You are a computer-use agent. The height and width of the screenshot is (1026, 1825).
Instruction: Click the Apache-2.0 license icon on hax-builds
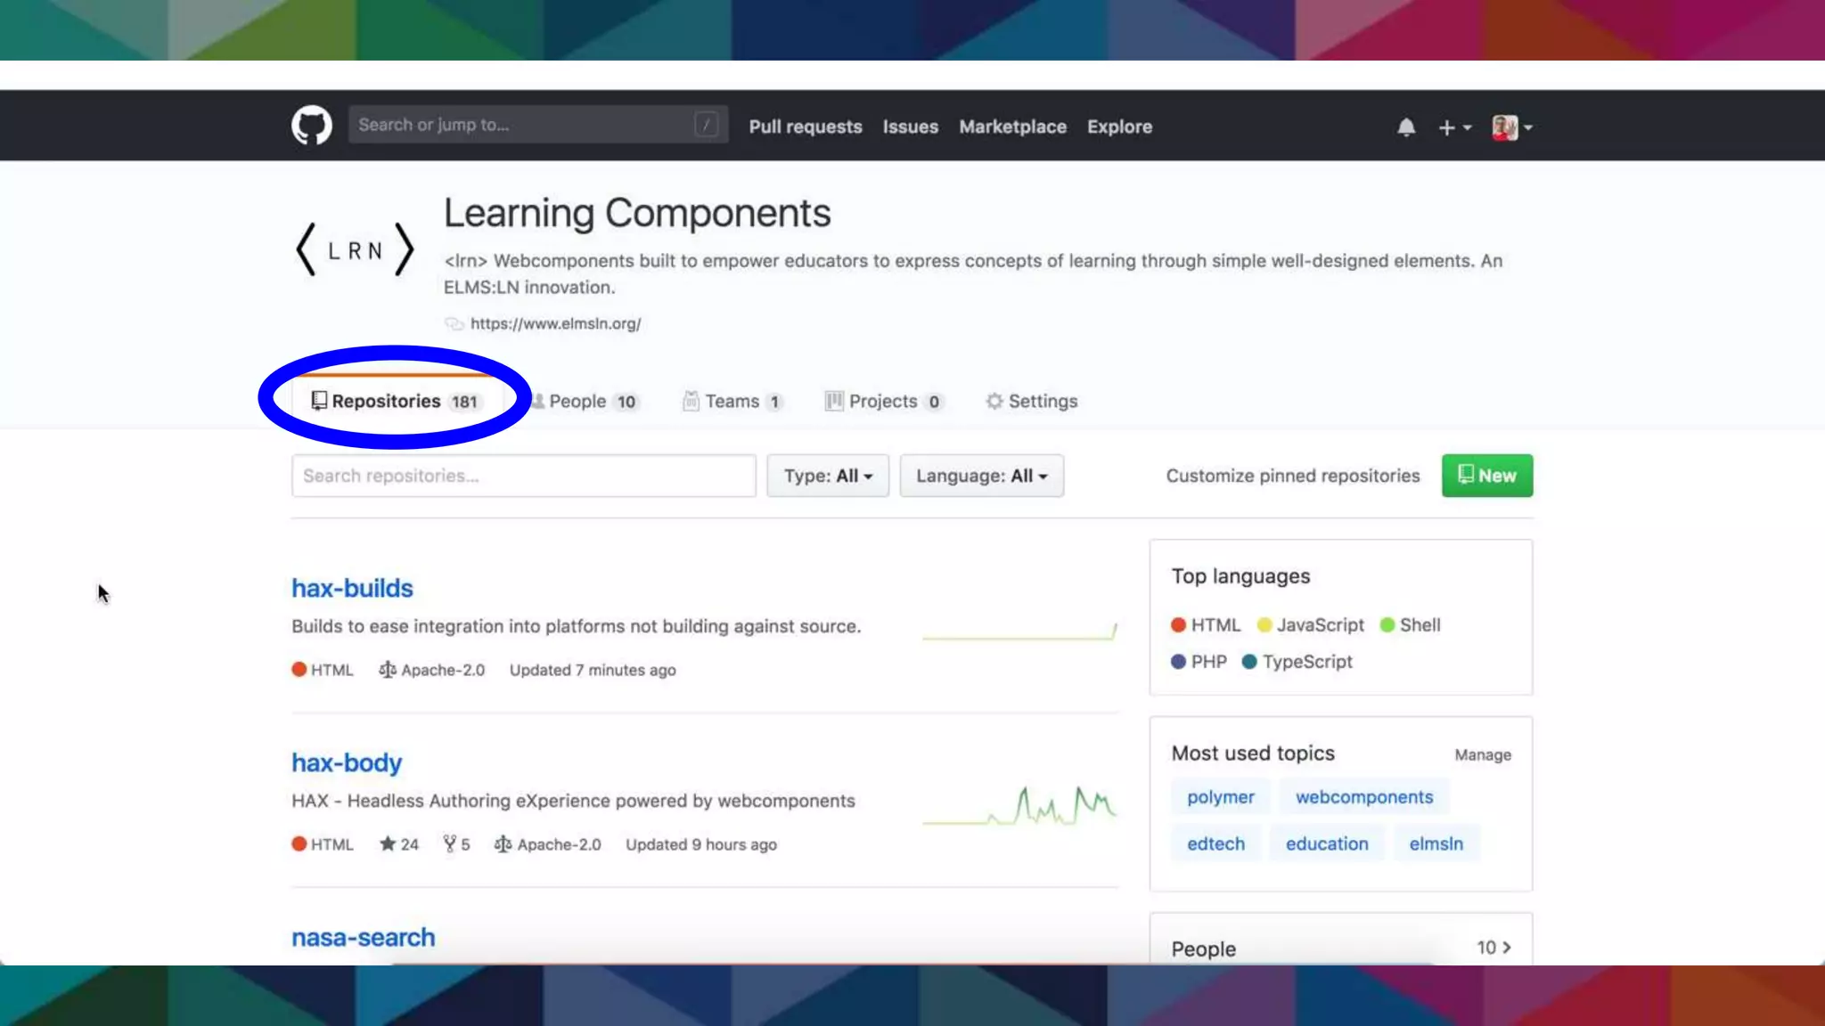point(387,670)
